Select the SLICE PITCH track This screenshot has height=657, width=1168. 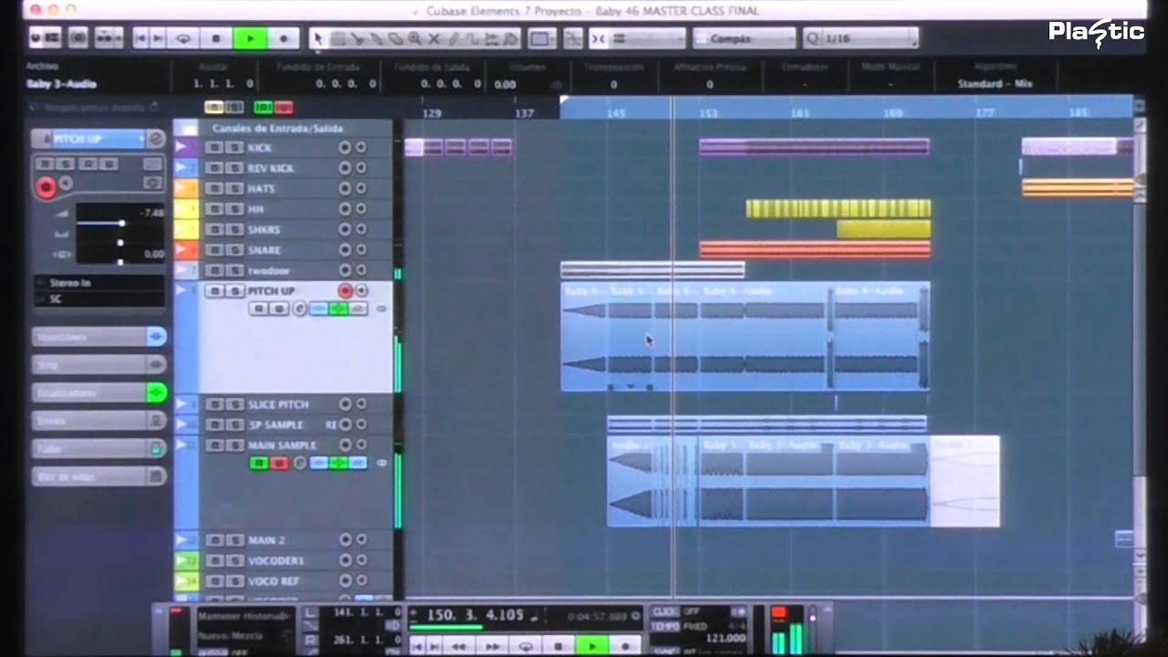pos(278,404)
